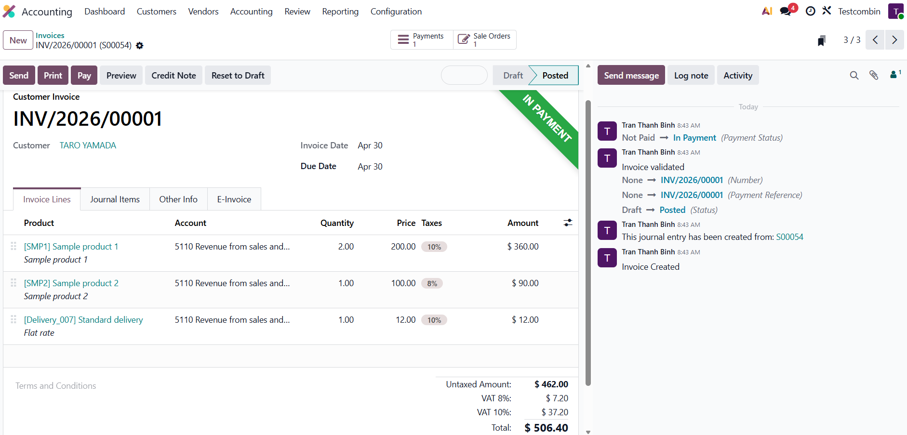Open the clock activities icon
The height and width of the screenshot is (435, 907).
(810, 11)
